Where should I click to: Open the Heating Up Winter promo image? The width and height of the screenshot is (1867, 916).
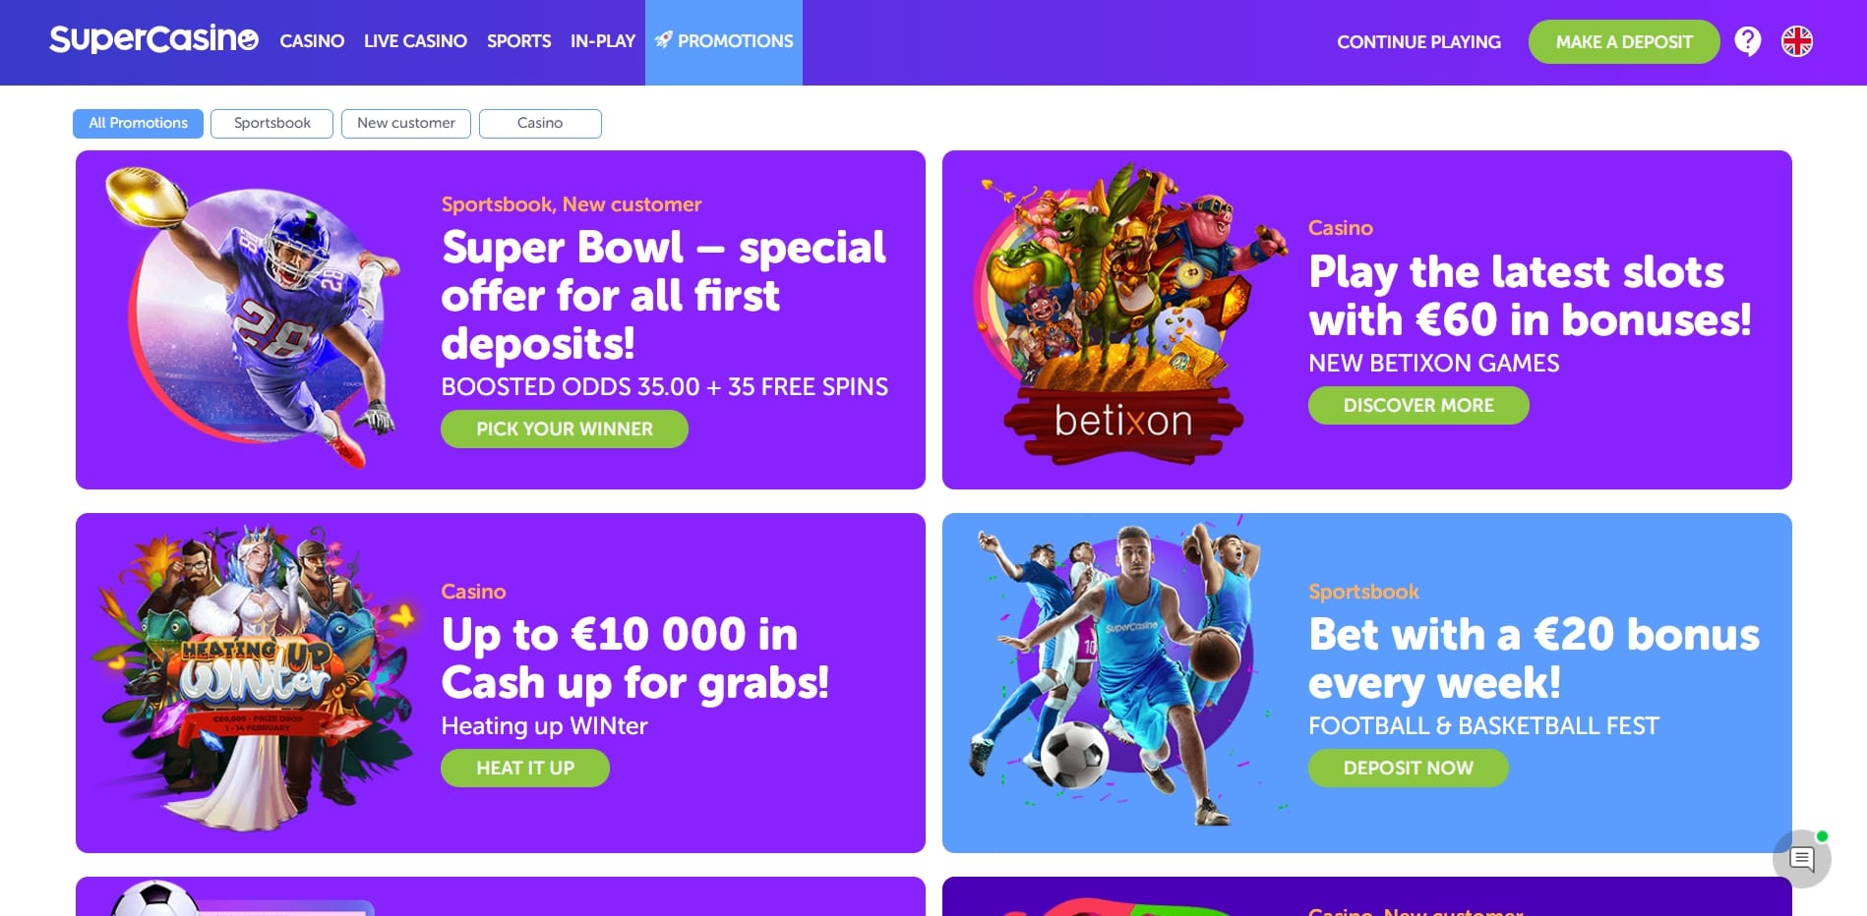coord(253,680)
